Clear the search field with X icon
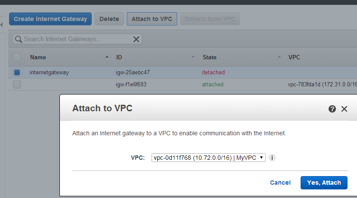This screenshot has width=357, height=198. (x=136, y=39)
